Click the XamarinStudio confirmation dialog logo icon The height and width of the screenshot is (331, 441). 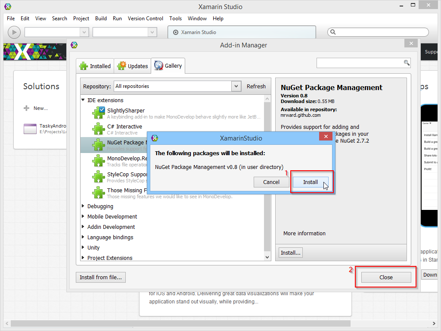(155, 138)
